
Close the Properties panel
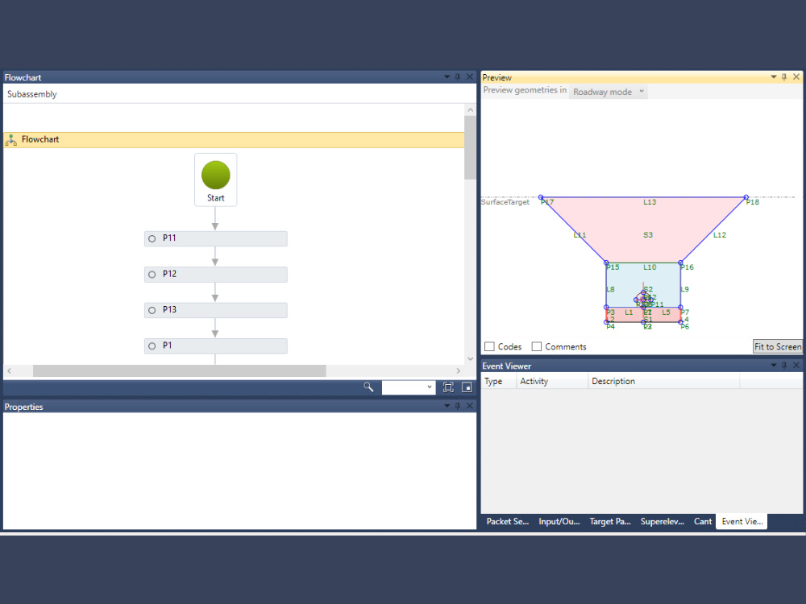click(x=469, y=406)
